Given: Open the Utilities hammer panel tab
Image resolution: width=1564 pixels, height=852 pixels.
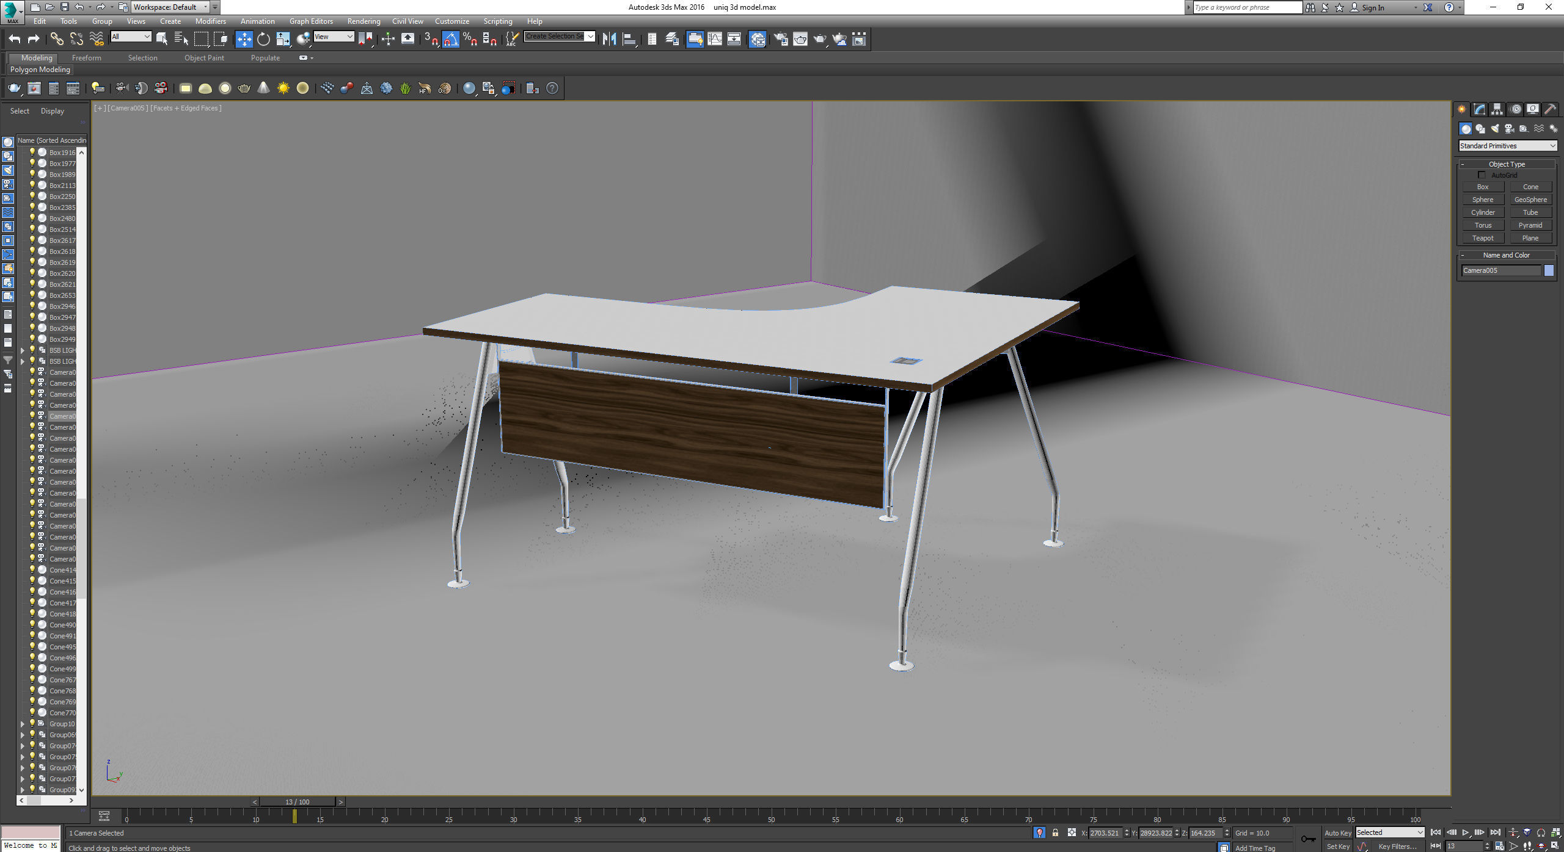Looking at the screenshot, I should (x=1551, y=109).
